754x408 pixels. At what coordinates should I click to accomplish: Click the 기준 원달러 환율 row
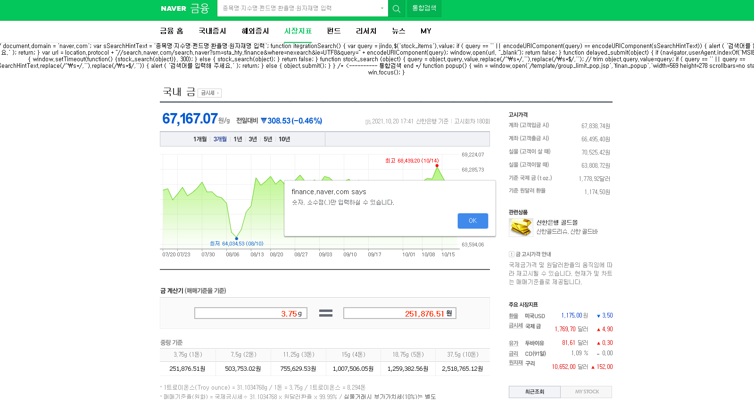click(x=559, y=191)
